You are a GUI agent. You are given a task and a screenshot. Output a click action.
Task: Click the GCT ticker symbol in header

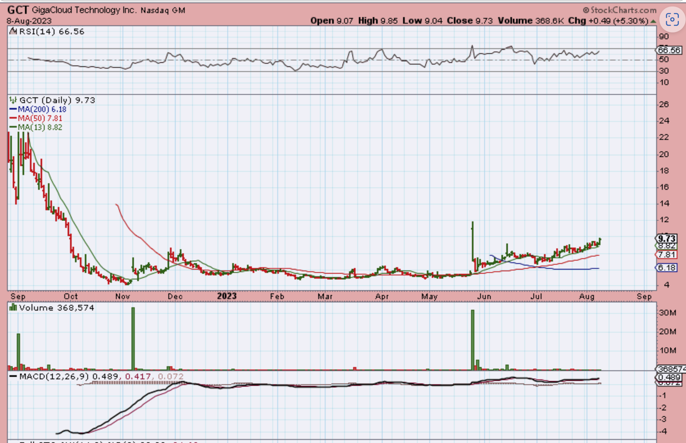[18, 10]
